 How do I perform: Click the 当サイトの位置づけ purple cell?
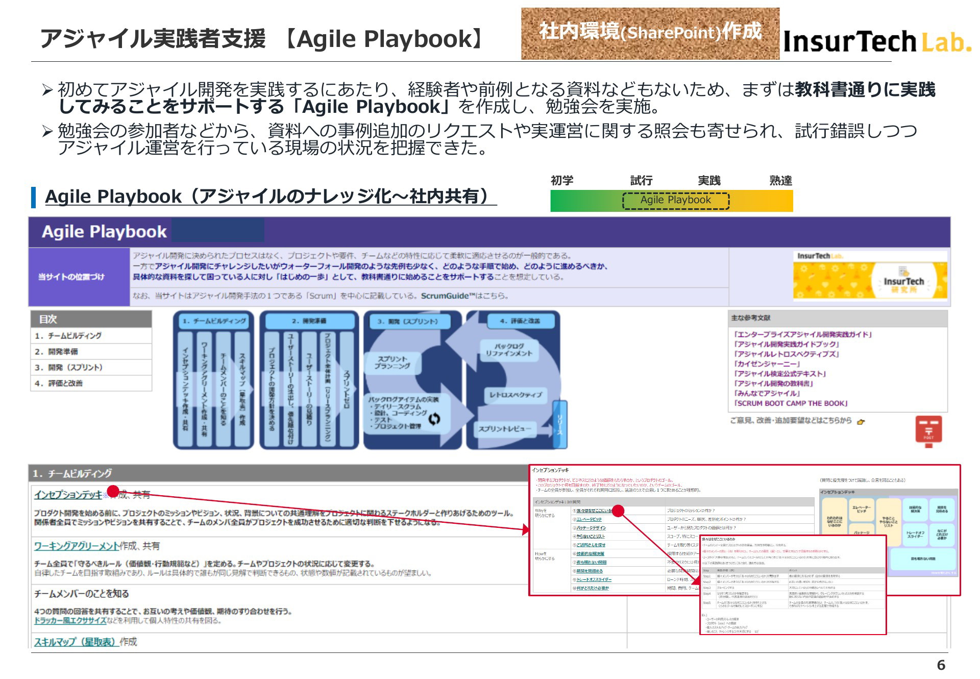pyautogui.click(x=79, y=277)
